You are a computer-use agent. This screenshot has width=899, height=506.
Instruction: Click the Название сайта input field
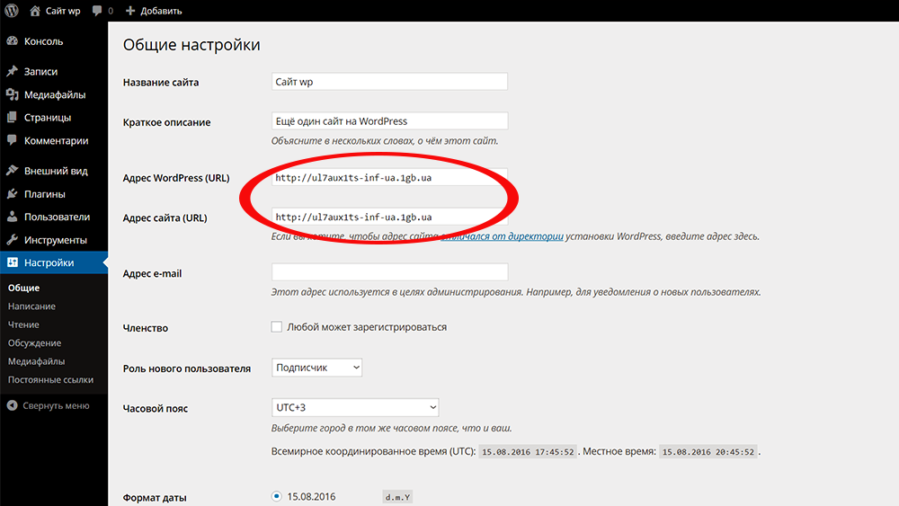389,82
